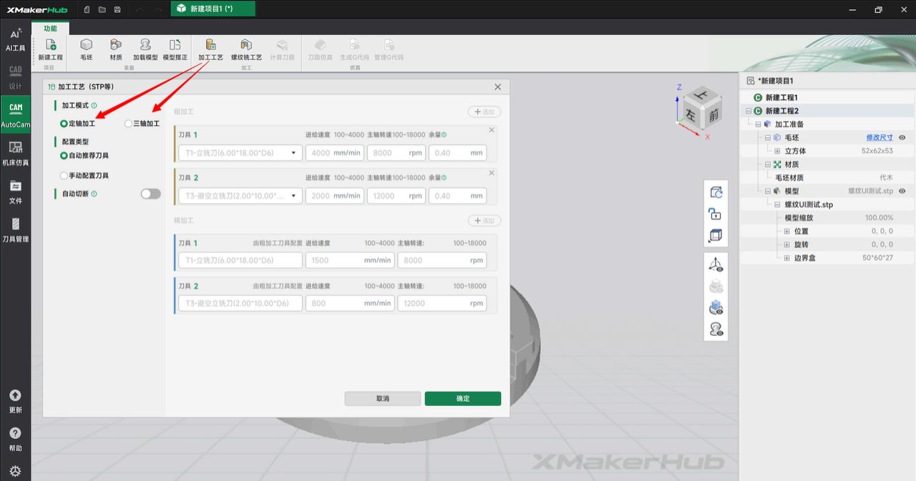Open roughing 刀具 1 tool dropdown

click(240, 153)
